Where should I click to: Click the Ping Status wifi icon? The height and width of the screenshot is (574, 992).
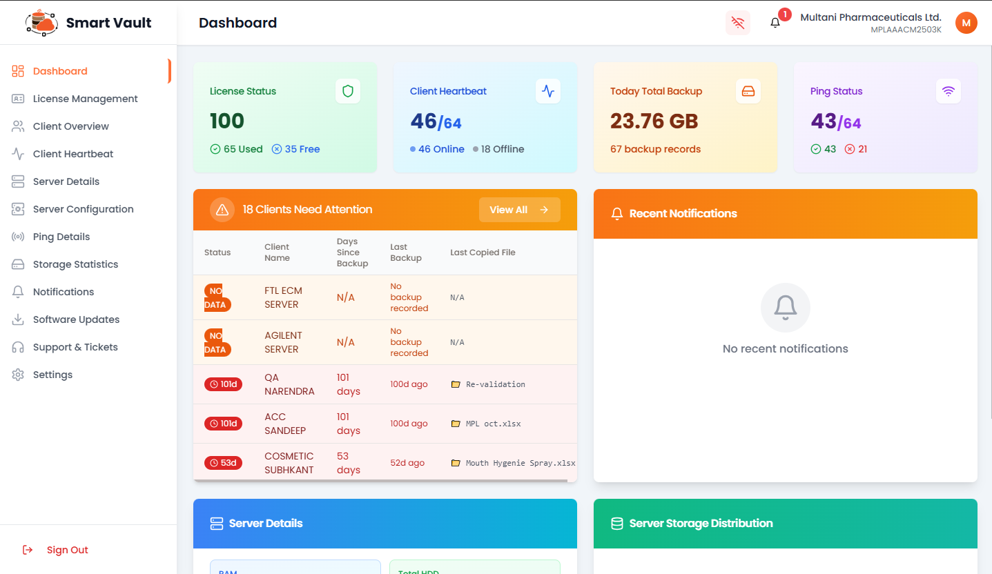(949, 91)
